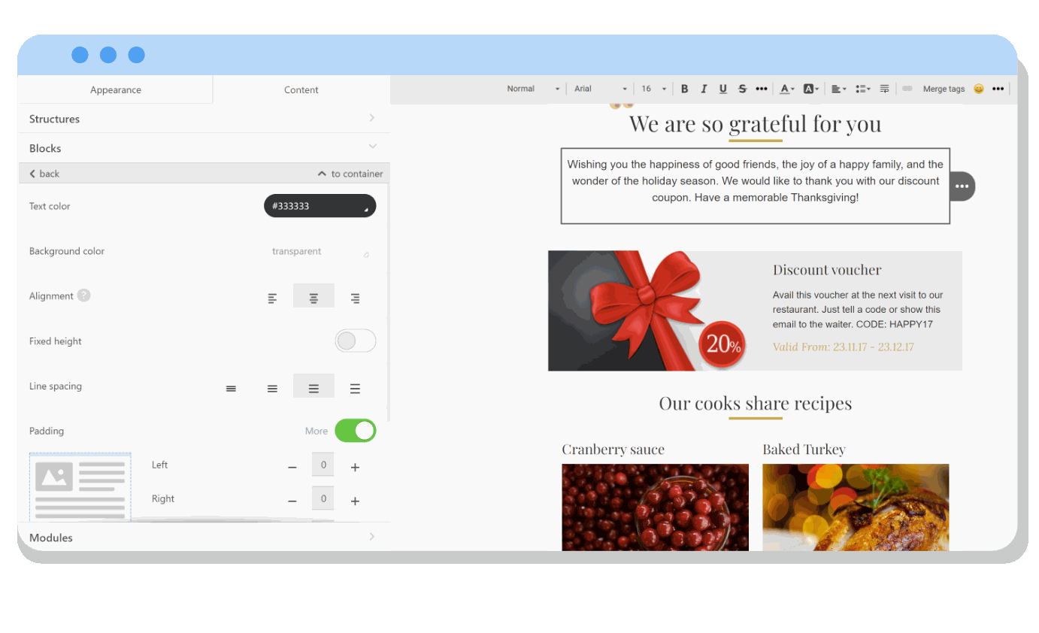Screen dimensions: 1039x633
Task: Open the Arial font family dropdown
Action: pos(601,89)
